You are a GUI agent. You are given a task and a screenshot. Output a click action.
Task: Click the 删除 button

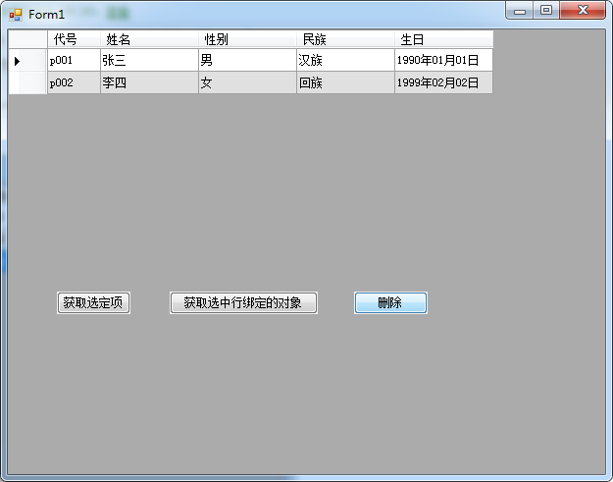pyautogui.click(x=390, y=302)
